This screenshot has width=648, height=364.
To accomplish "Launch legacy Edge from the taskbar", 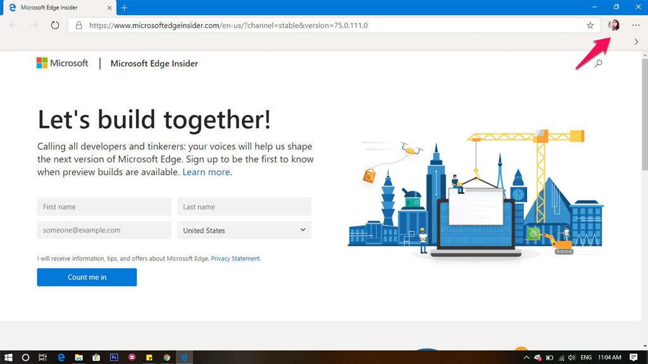I will coord(61,358).
